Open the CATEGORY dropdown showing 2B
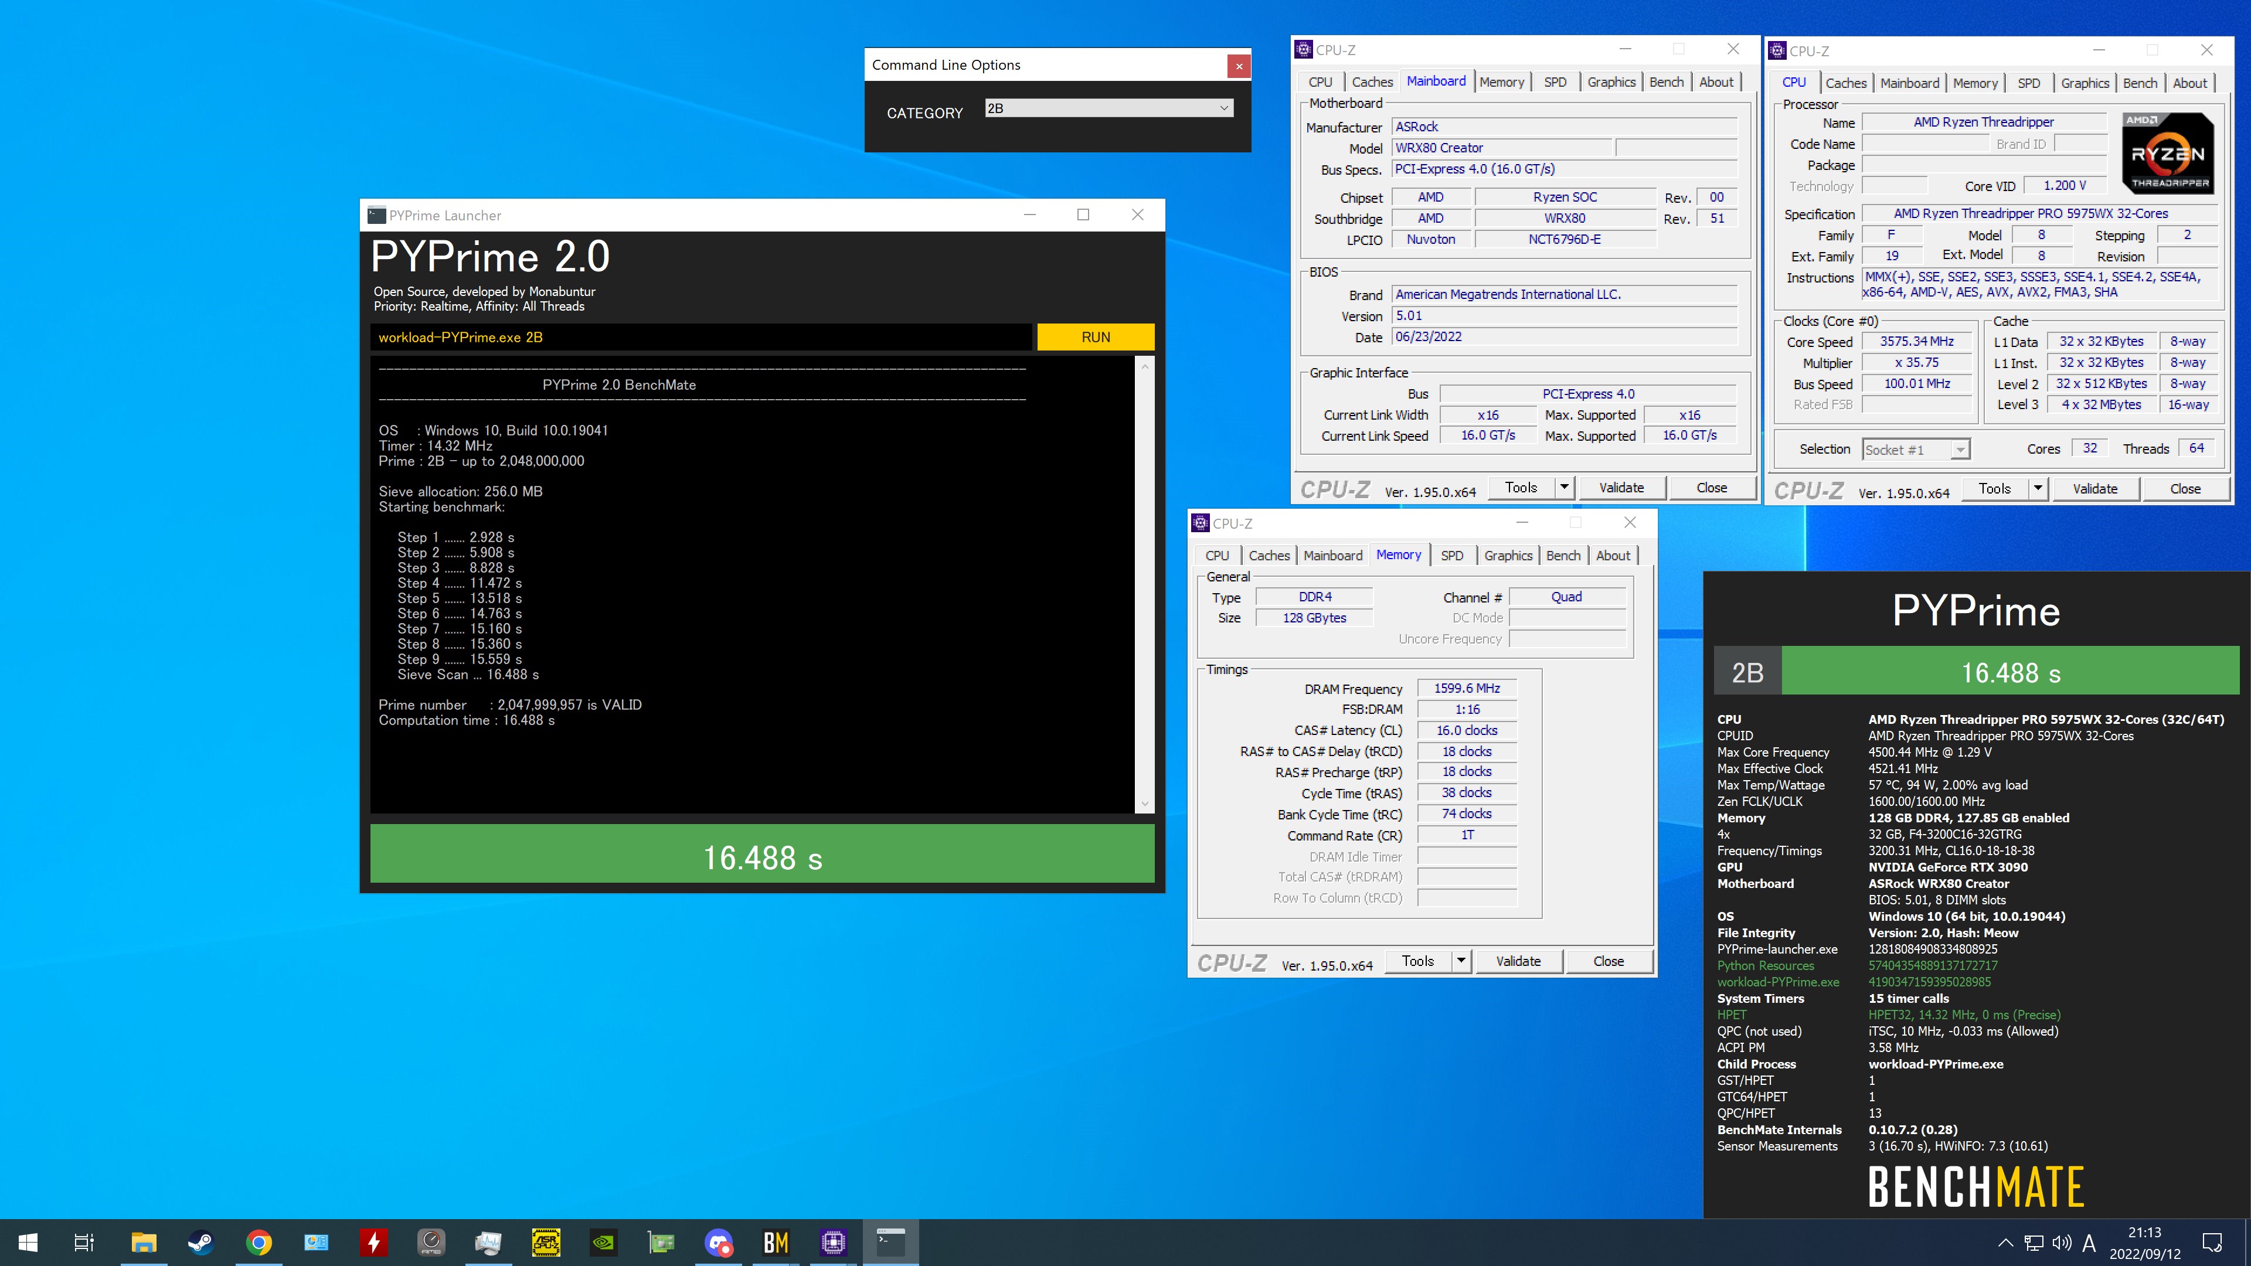Screen dimensions: 2251x1266 [1109, 108]
